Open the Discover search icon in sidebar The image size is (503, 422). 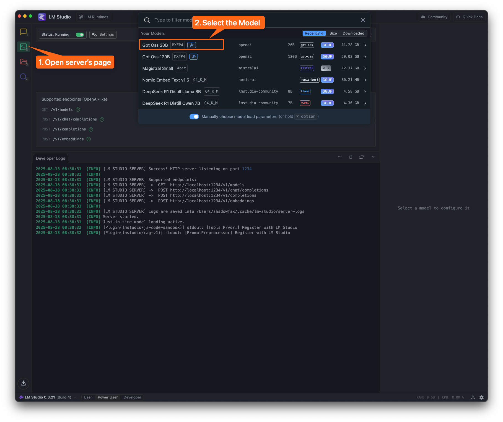point(24,77)
